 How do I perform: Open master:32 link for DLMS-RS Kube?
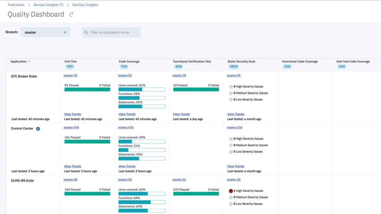pyautogui.click(x=234, y=180)
